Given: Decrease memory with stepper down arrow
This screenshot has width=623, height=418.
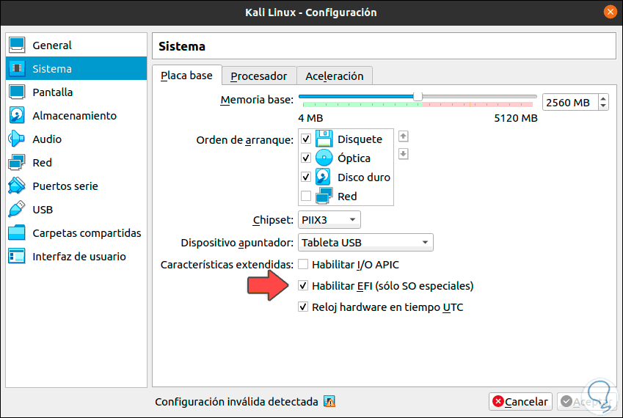Looking at the screenshot, I should pyautogui.click(x=603, y=106).
